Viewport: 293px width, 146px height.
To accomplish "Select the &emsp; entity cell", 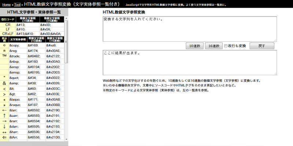I will pyautogui.click(x=18, y=72).
